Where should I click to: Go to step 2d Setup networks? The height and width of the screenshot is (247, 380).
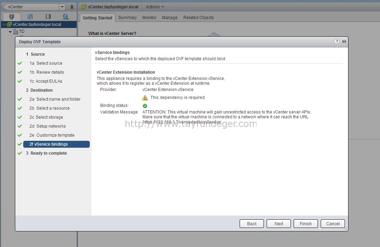tap(47, 126)
